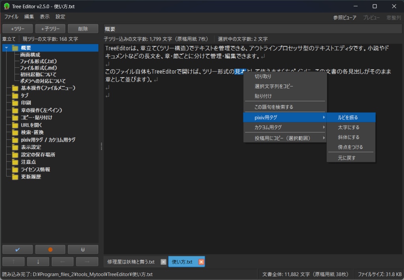Close the 修理屋は妖精と舞う.txt tab
Image resolution: width=404 pixels, height=280 pixels.
(163, 262)
